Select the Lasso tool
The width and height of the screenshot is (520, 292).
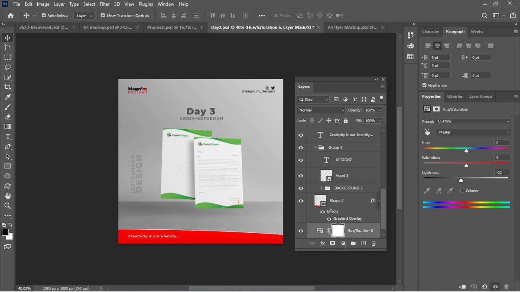7,67
